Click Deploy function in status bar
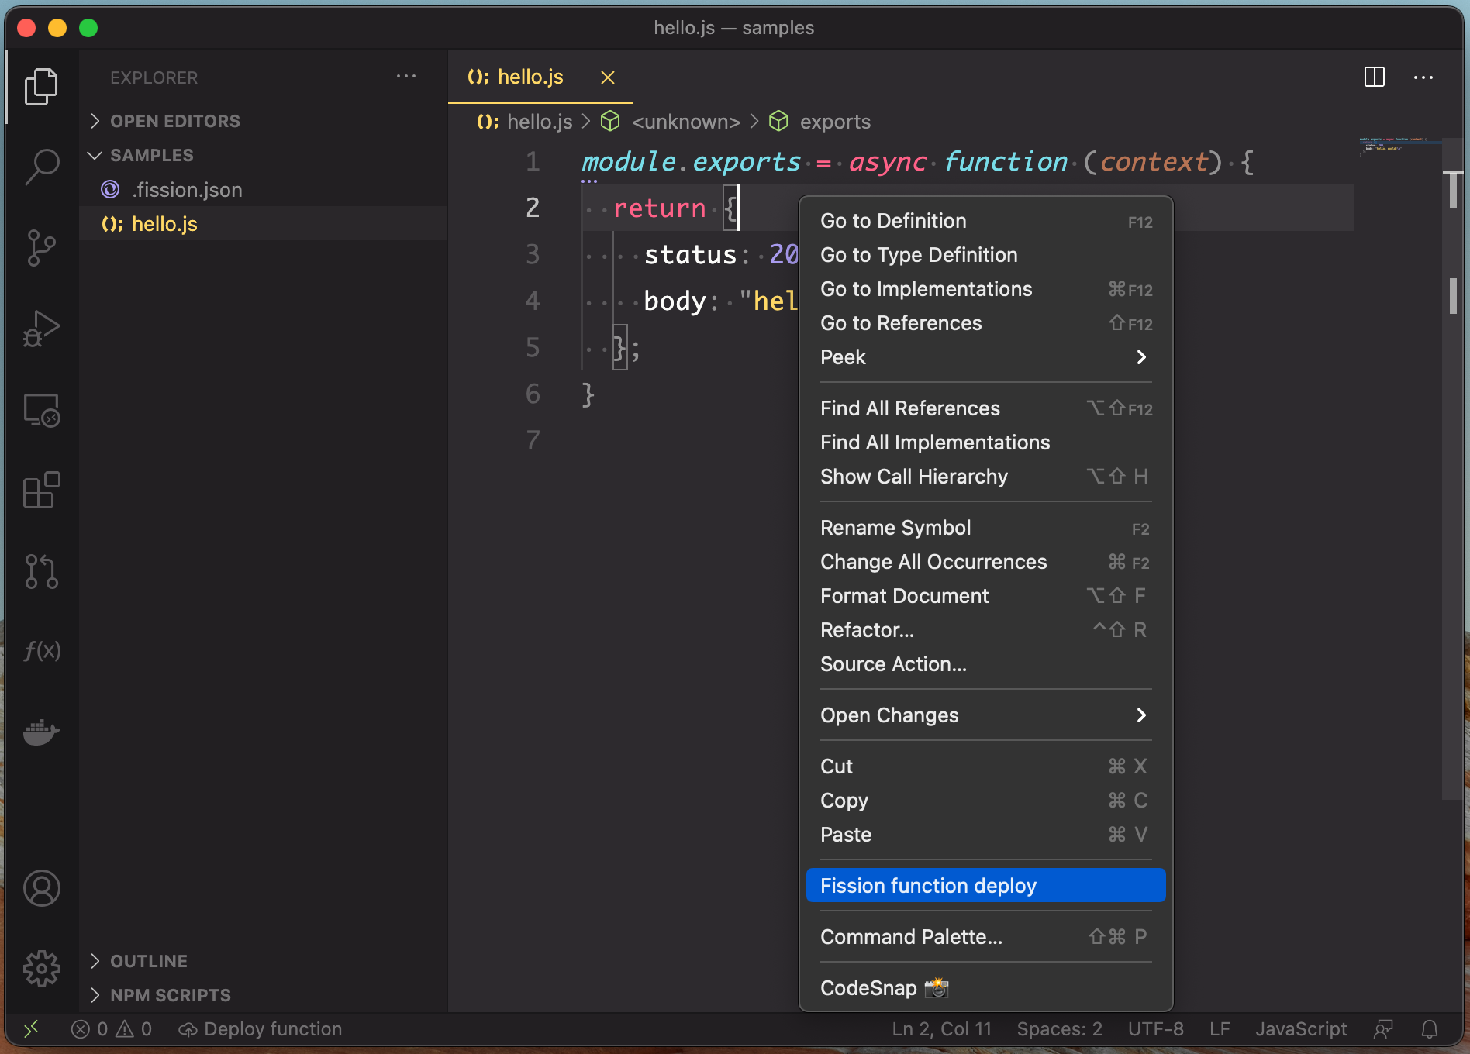Screen dimensions: 1470x1054 tap(261, 1029)
